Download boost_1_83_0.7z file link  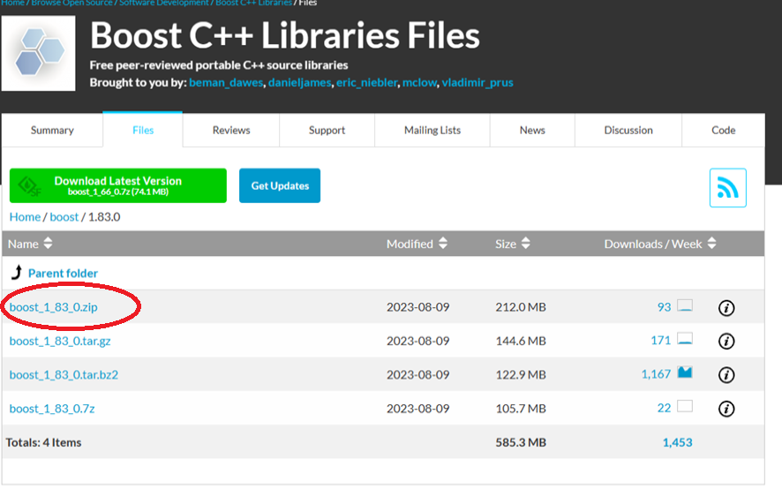click(x=52, y=409)
